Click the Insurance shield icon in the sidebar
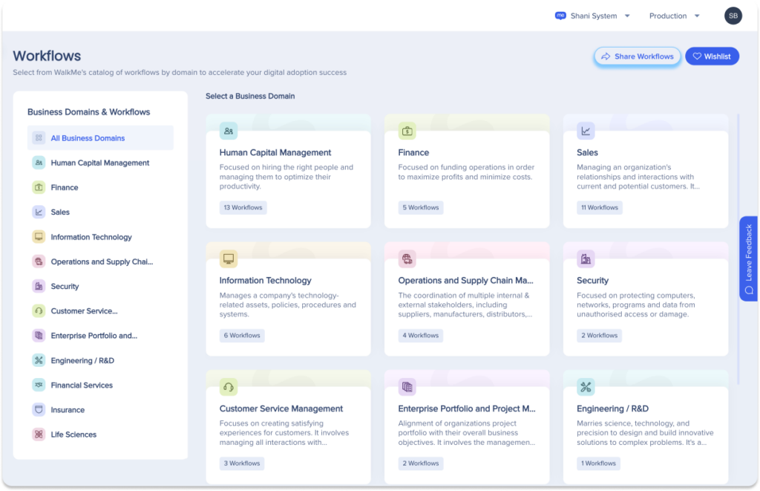The width and height of the screenshot is (760, 491). (39, 409)
